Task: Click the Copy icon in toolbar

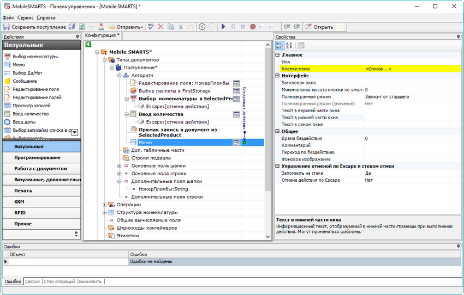Action: 171,27
